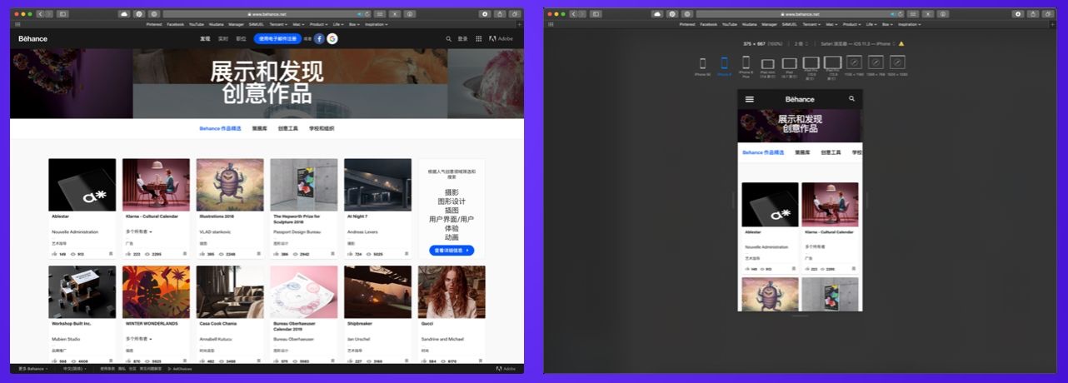The image size is (1068, 383).
Task: Select the 学校和组织 tab in left window
Action: pos(322,128)
